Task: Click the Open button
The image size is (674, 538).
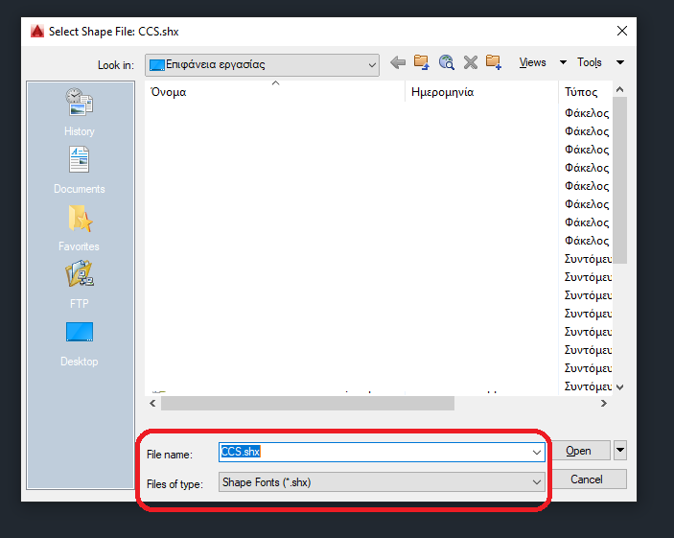Action: tap(578, 451)
